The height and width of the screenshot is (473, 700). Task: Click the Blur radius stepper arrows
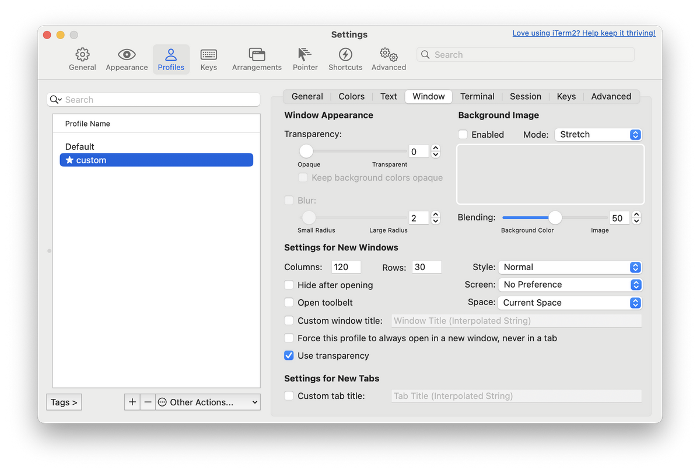point(435,218)
